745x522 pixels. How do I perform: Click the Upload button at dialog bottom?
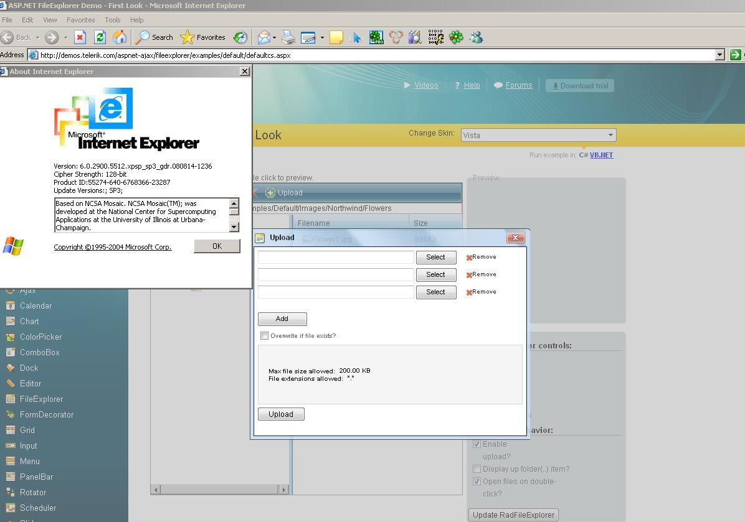(281, 414)
